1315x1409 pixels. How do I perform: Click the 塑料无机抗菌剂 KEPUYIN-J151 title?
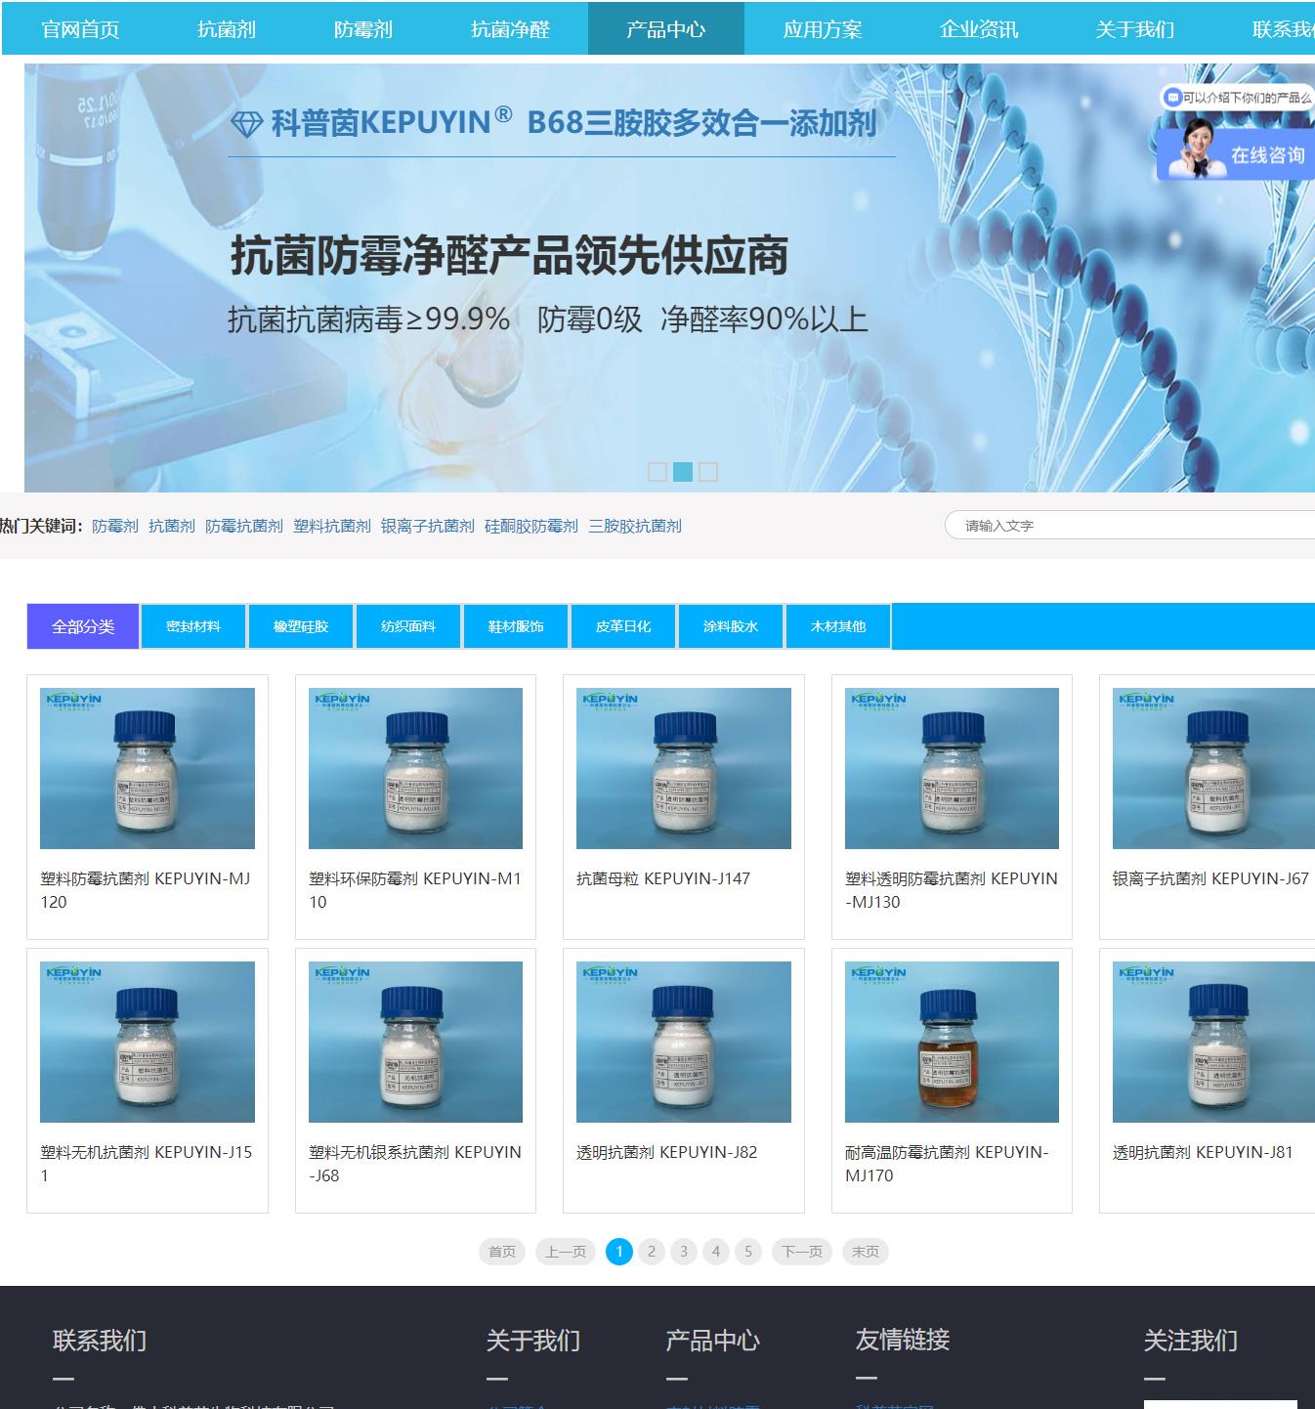[147, 1164]
